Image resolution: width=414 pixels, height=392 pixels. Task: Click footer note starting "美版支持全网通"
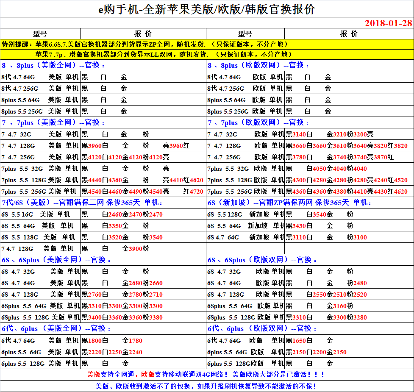[x=206, y=374]
